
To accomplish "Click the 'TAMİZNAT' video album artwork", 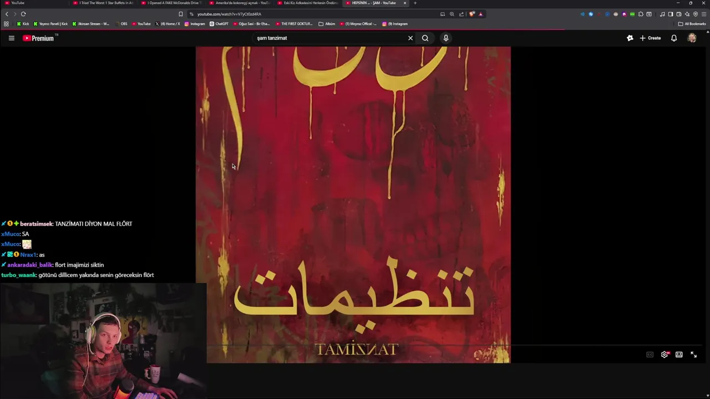I will (x=353, y=205).
